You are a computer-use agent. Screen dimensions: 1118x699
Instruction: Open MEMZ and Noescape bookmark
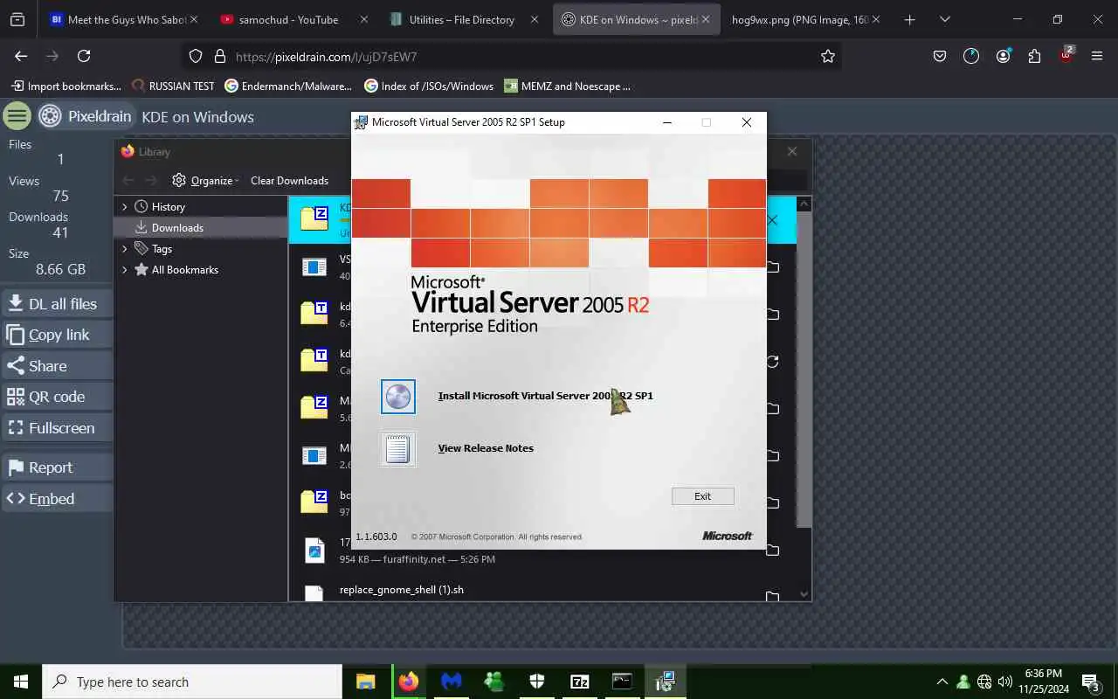pos(567,86)
